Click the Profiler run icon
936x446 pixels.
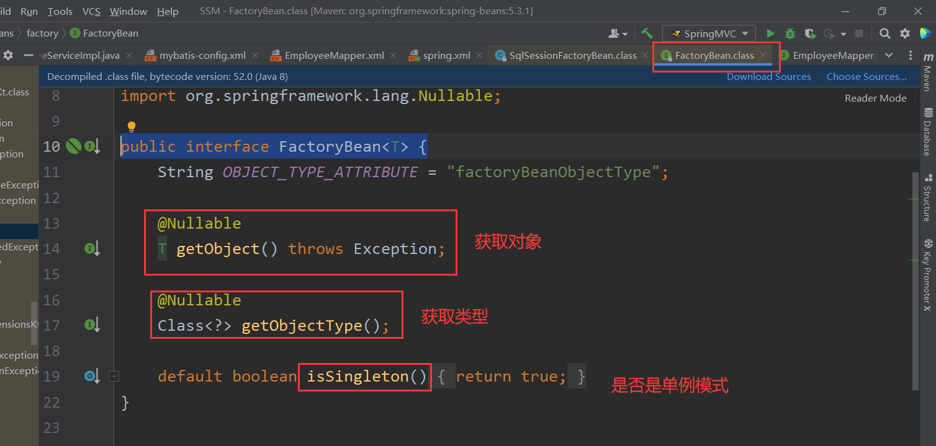click(829, 33)
